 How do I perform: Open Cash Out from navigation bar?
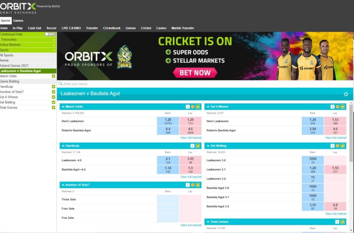click(35, 28)
